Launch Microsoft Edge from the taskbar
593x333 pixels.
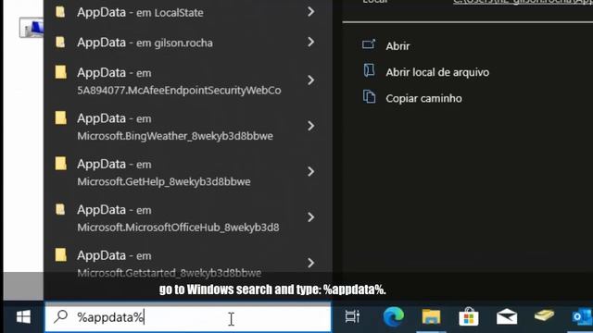coord(393,316)
